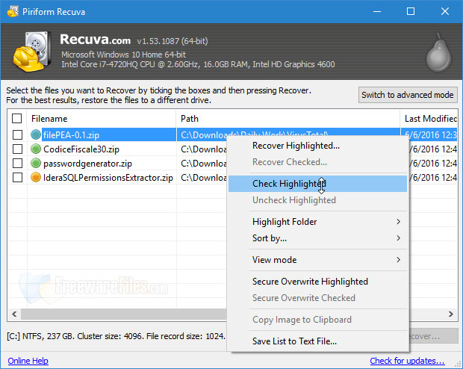Tick the checkbox for passwordgenerator.zip

coord(17,163)
